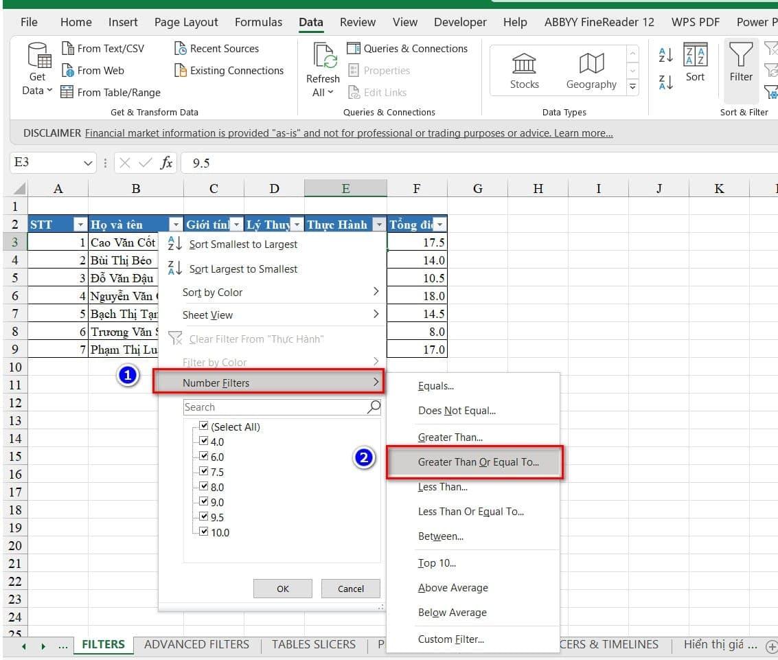Screen dimensions: 778x660
Task: Toggle the 10.0 value checkbox
Action: (x=203, y=532)
